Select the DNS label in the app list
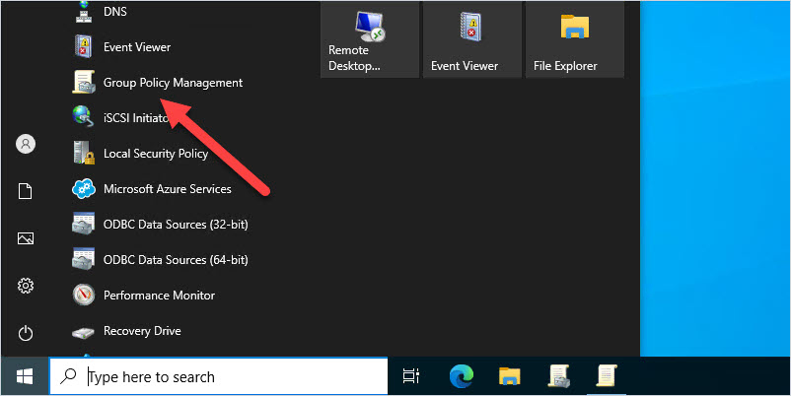791x396 pixels. 115,11
